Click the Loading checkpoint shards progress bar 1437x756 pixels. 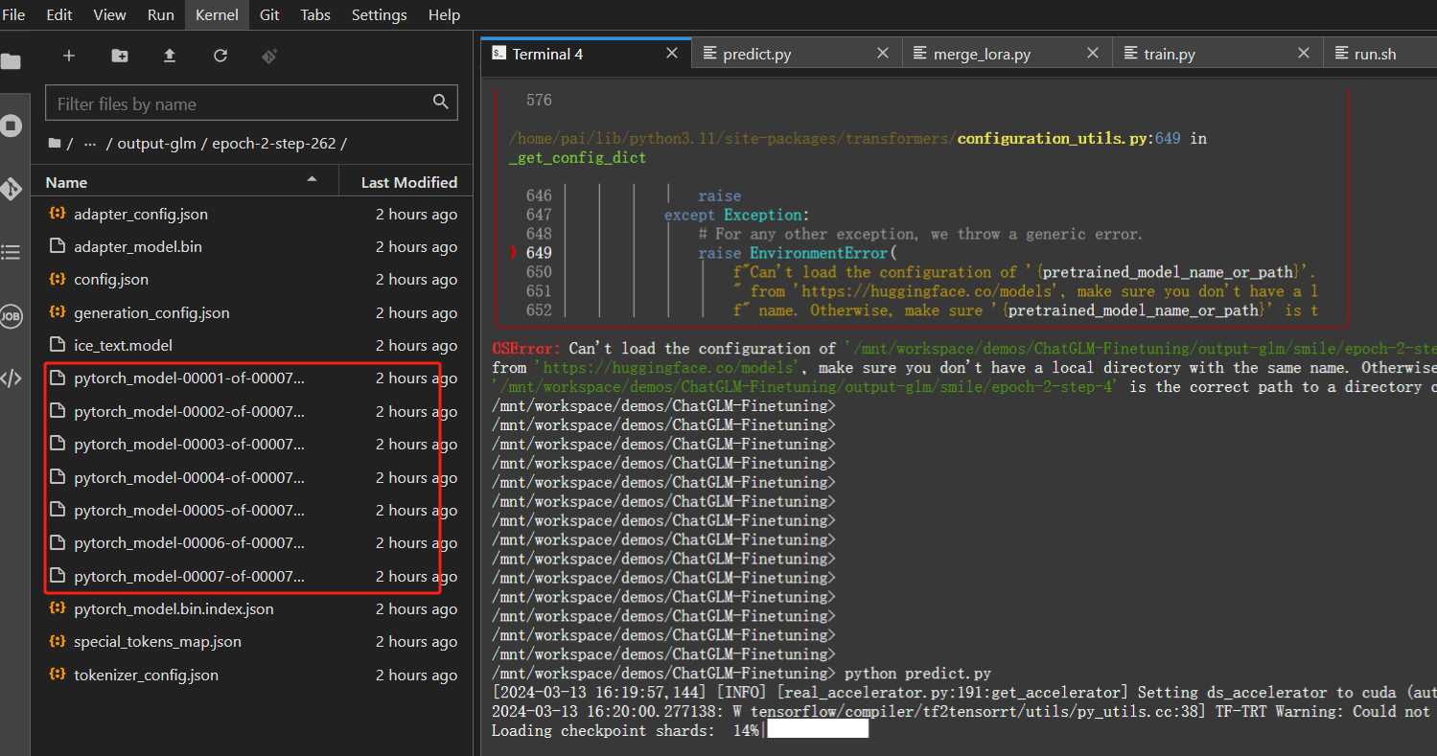click(x=818, y=730)
